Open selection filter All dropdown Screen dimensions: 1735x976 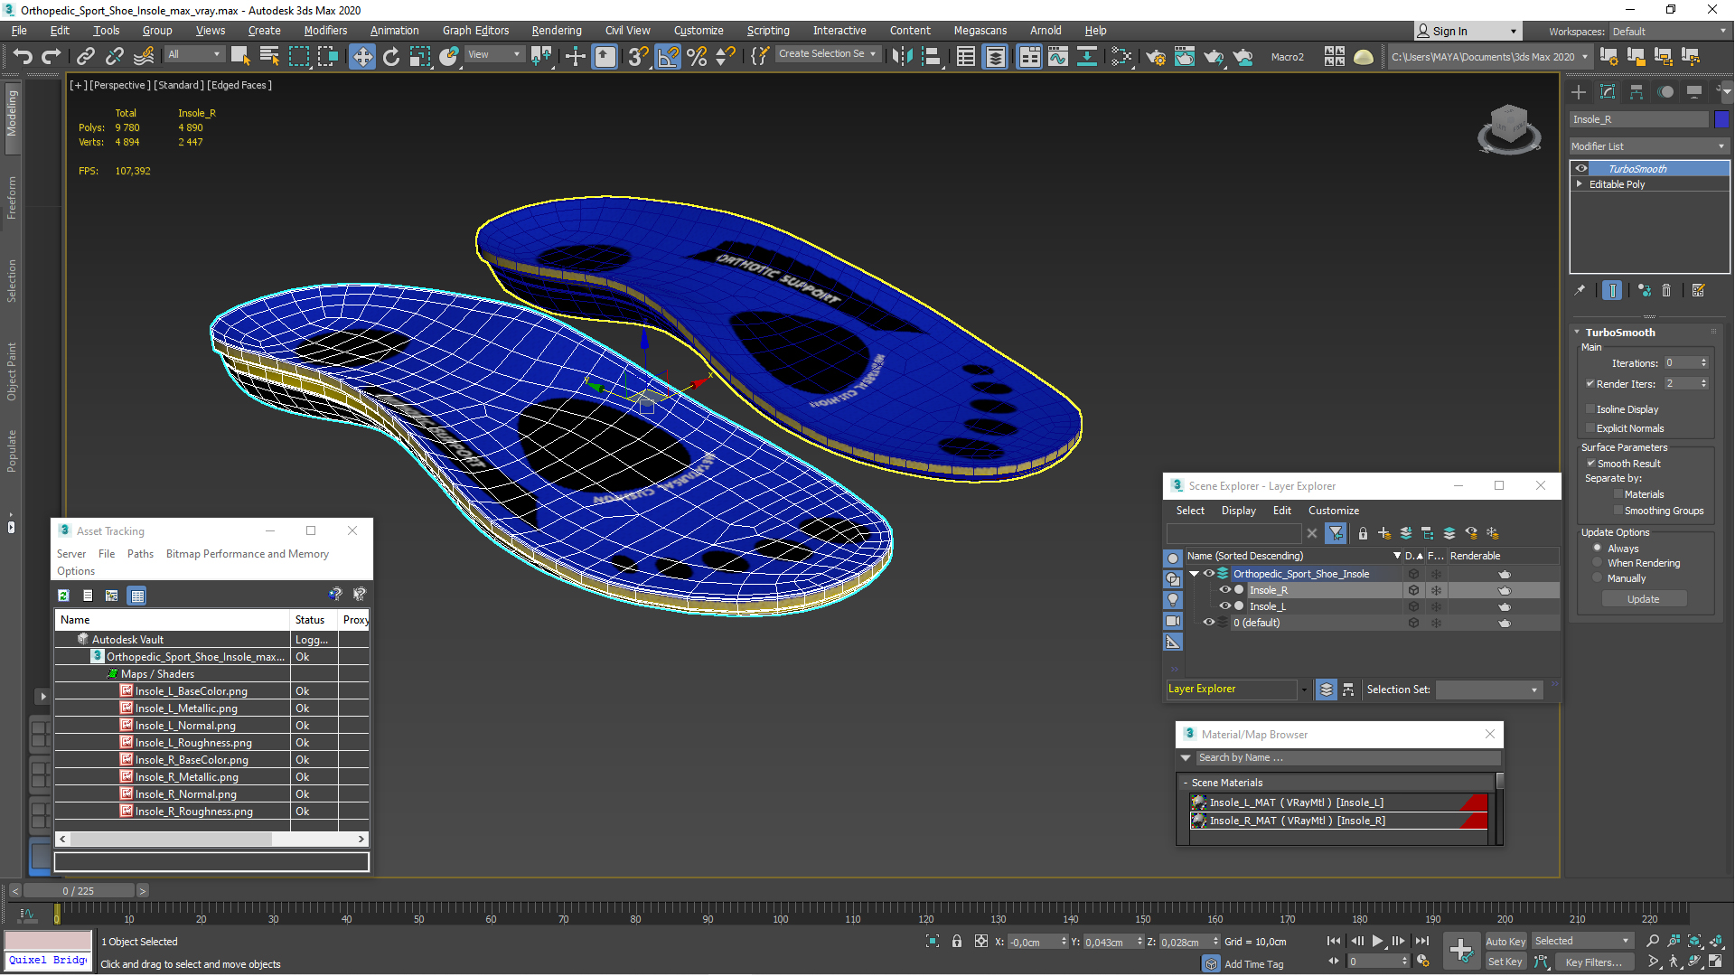coord(193,54)
